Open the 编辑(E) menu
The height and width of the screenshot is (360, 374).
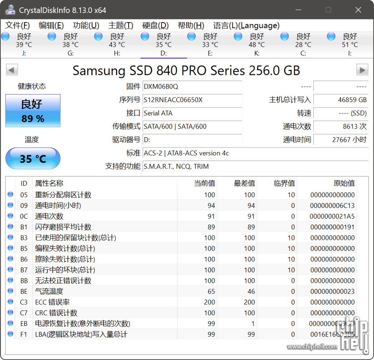(51, 25)
